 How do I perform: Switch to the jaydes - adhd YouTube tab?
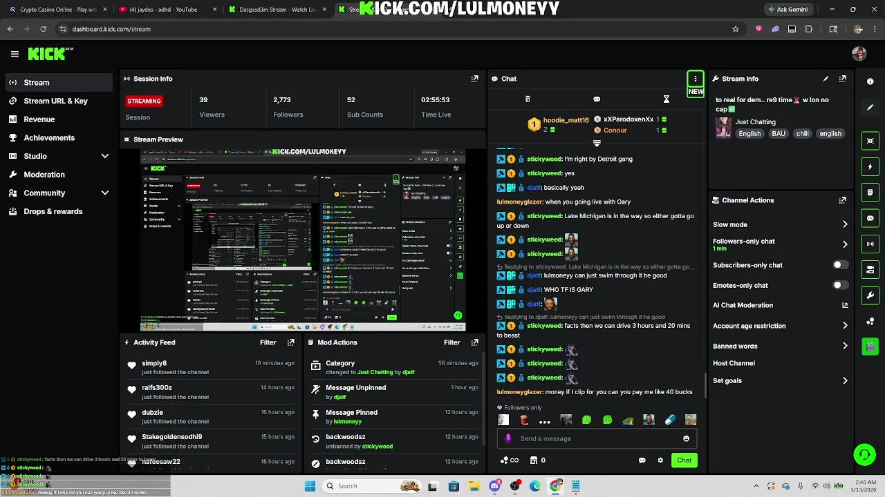166,10
